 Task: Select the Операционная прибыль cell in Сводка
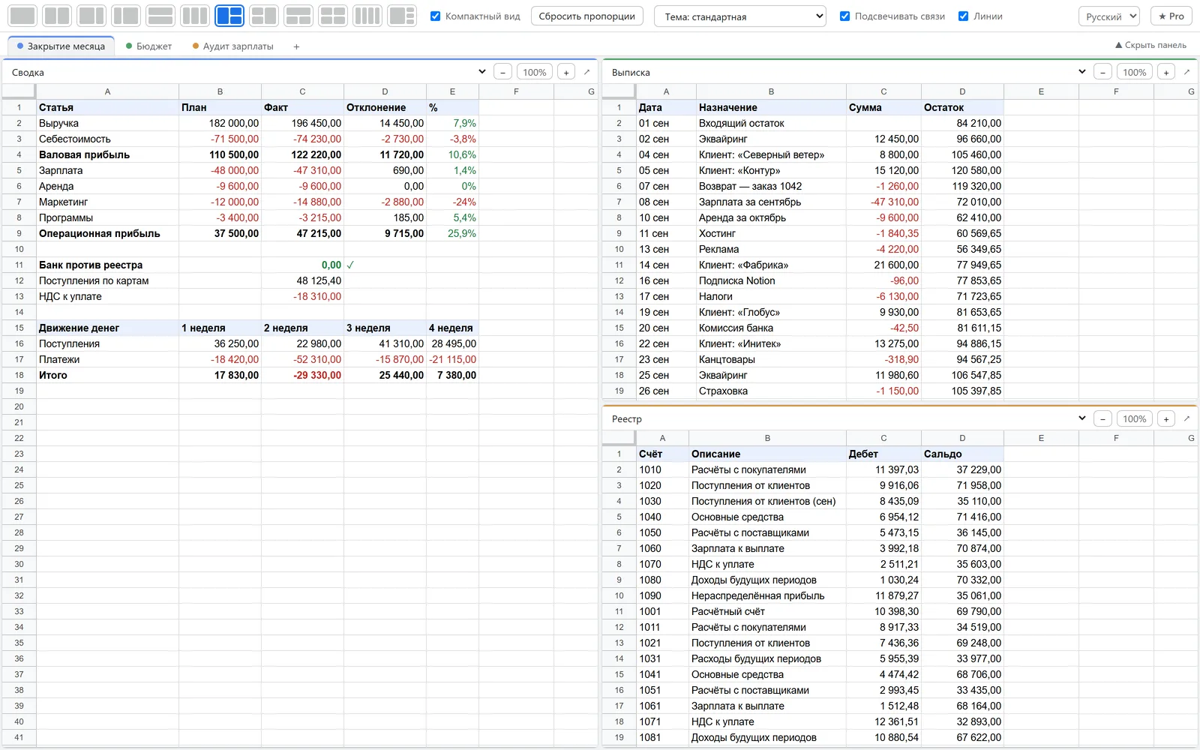tap(107, 233)
